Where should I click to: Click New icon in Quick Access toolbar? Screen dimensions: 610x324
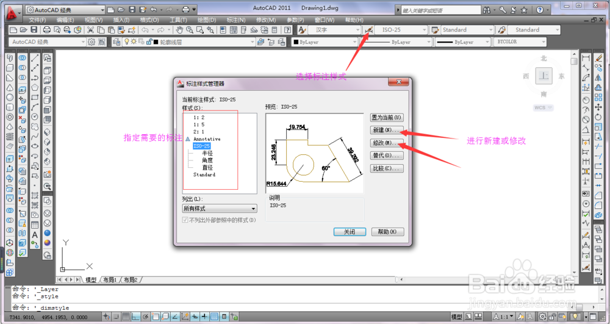point(111,10)
